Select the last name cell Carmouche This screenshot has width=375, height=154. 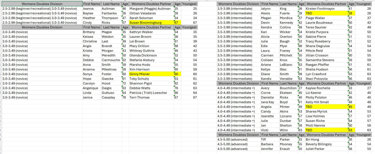pos(111,60)
